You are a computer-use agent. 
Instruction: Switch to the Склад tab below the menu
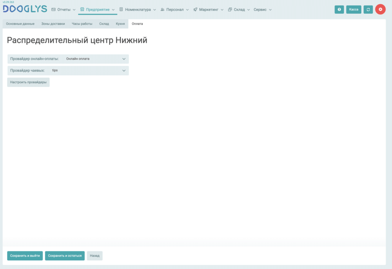click(104, 24)
